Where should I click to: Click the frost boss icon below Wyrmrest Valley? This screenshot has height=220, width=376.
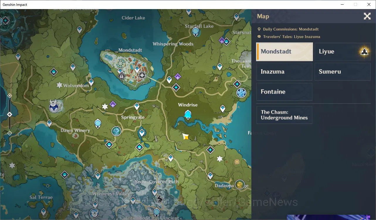pyautogui.click(x=94, y=213)
